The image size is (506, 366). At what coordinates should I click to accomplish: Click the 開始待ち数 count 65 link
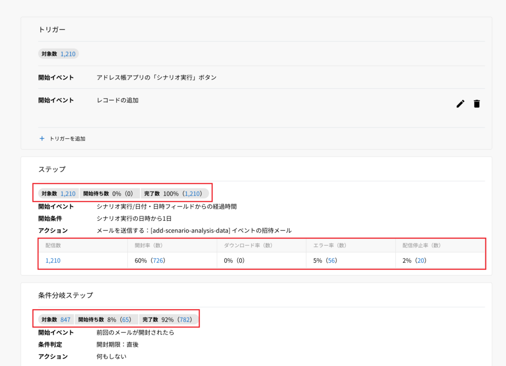126,319
